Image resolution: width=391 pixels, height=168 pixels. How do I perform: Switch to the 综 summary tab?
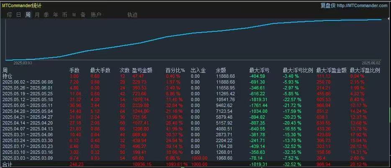(10, 15)
